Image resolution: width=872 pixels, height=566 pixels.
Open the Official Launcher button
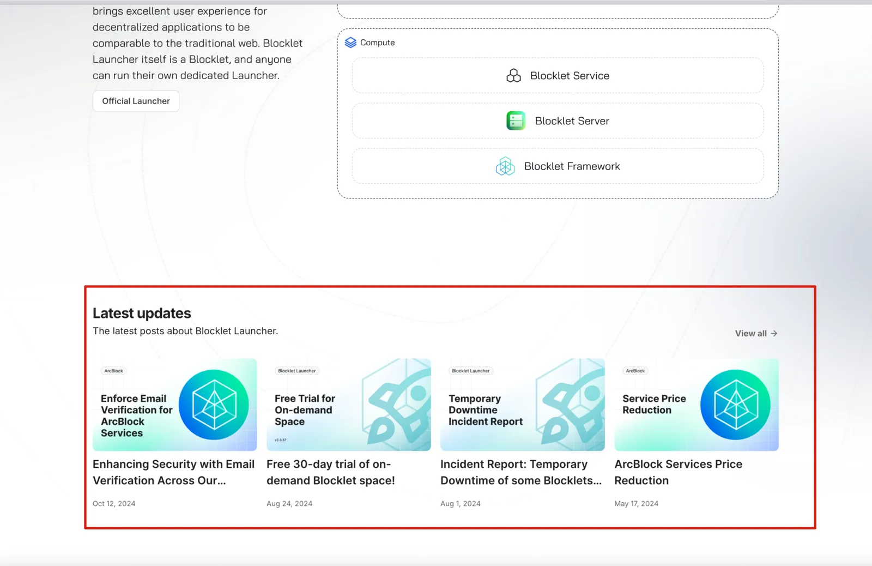[136, 101]
